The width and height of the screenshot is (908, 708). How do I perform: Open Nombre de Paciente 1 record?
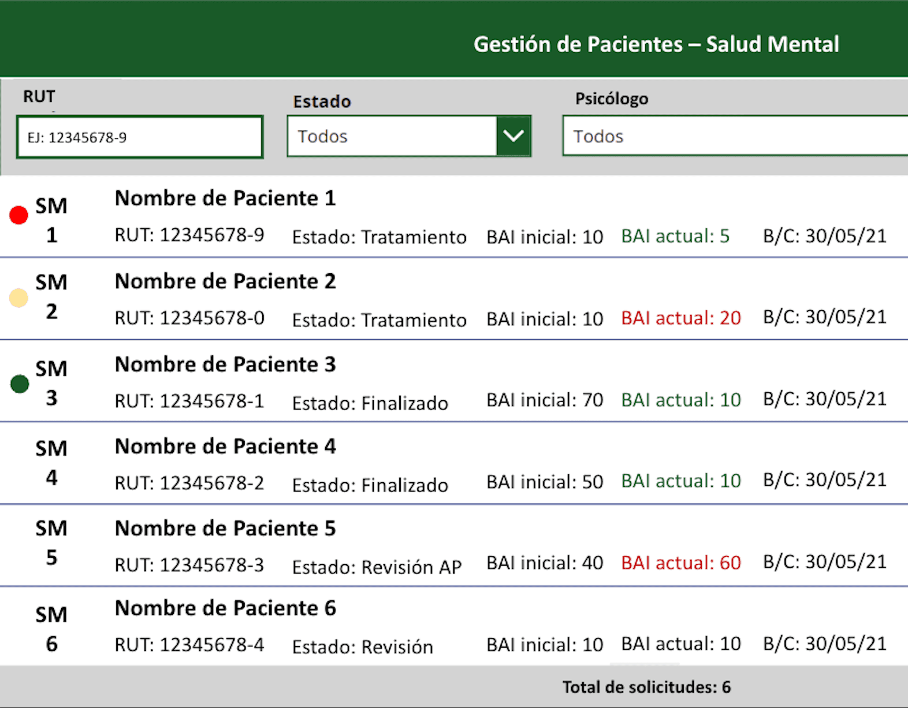coord(454,217)
